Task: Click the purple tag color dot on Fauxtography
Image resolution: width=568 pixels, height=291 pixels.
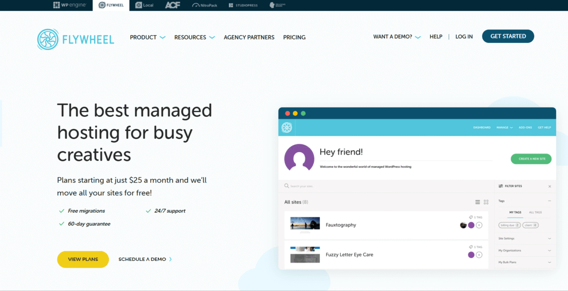Action: pyautogui.click(x=471, y=225)
